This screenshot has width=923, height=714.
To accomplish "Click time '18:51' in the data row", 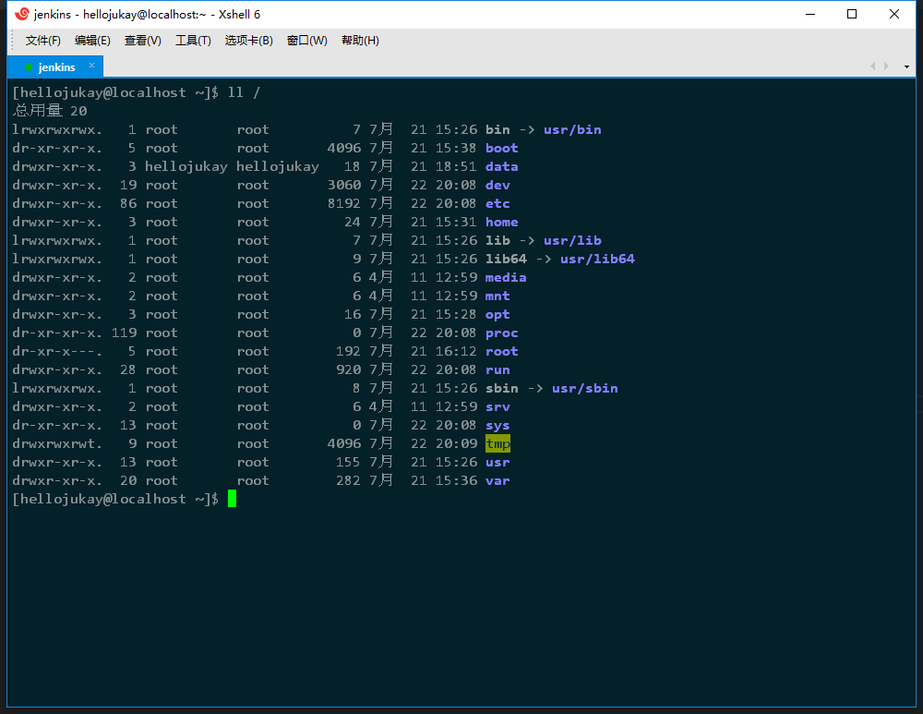I will click(x=456, y=166).
